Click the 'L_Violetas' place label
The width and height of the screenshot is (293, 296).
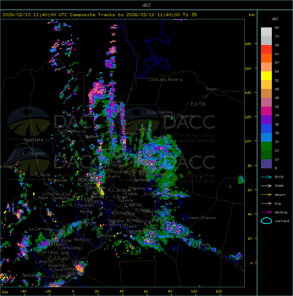point(117,172)
